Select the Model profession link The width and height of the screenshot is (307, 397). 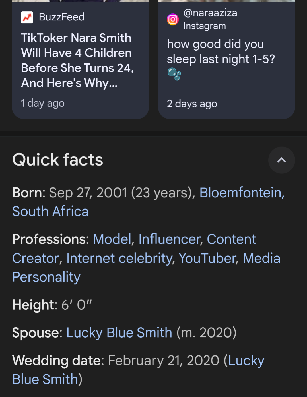(112, 239)
